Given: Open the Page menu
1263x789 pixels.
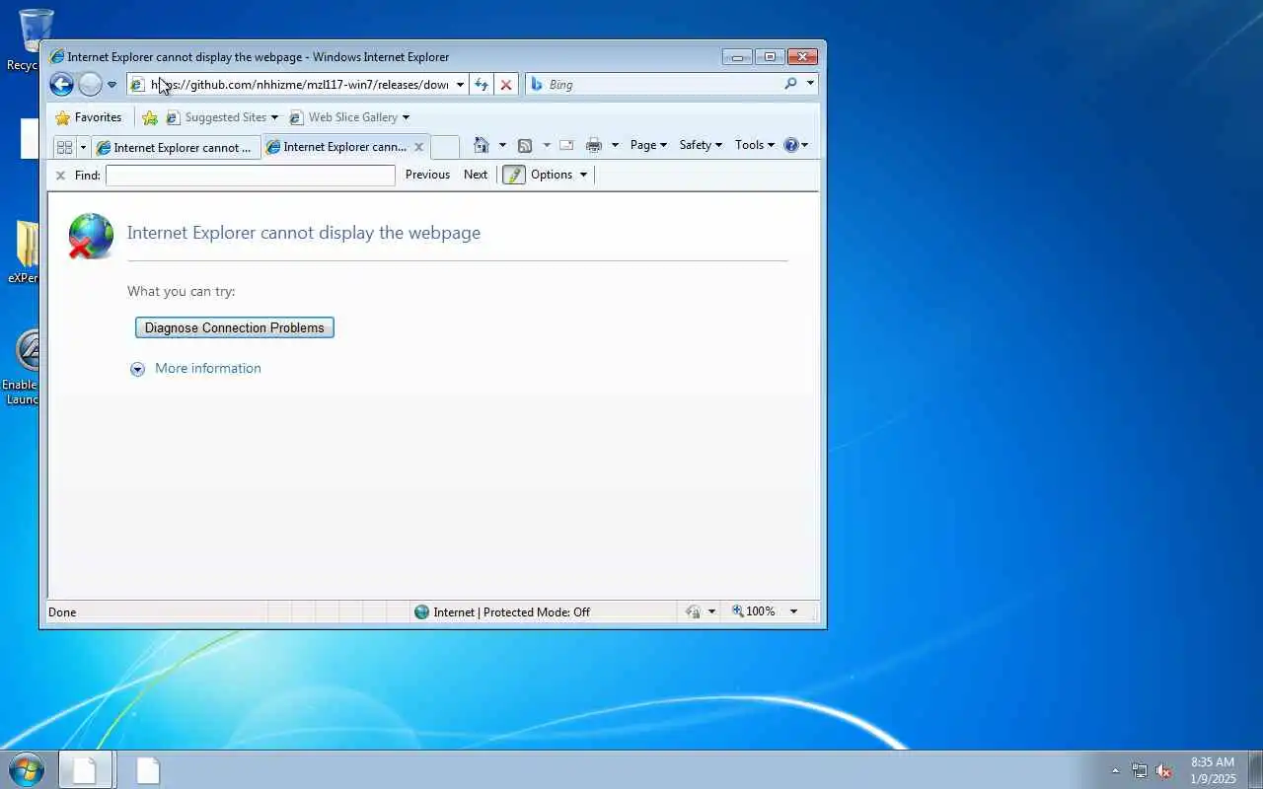Looking at the screenshot, I should coord(648,145).
